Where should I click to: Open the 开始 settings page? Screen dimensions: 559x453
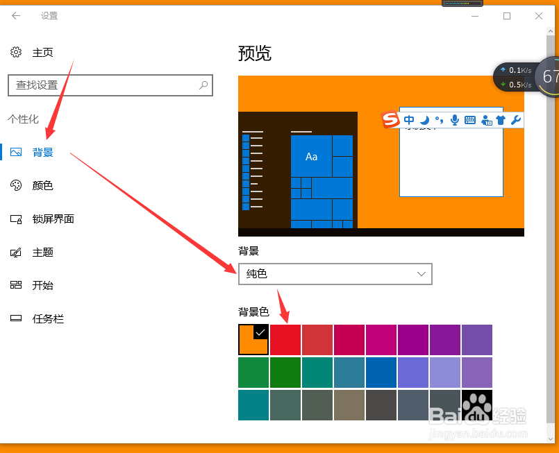coord(43,285)
